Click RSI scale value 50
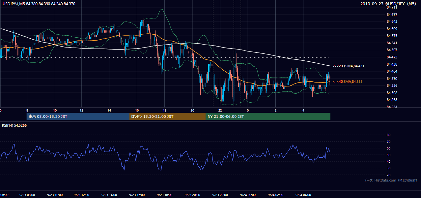421x198 pixels. tap(388, 155)
